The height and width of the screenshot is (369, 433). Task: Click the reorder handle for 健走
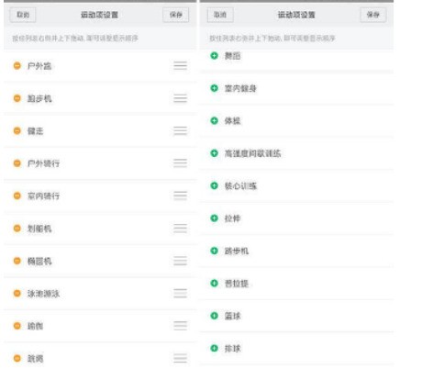(x=180, y=130)
